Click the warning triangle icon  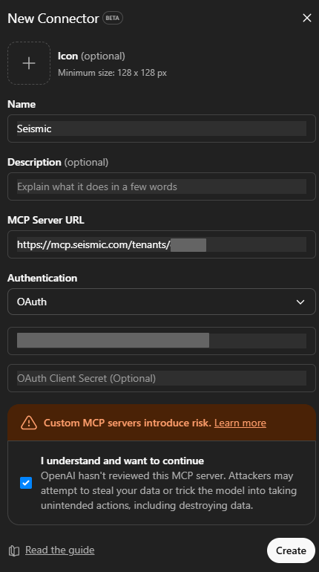click(29, 423)
